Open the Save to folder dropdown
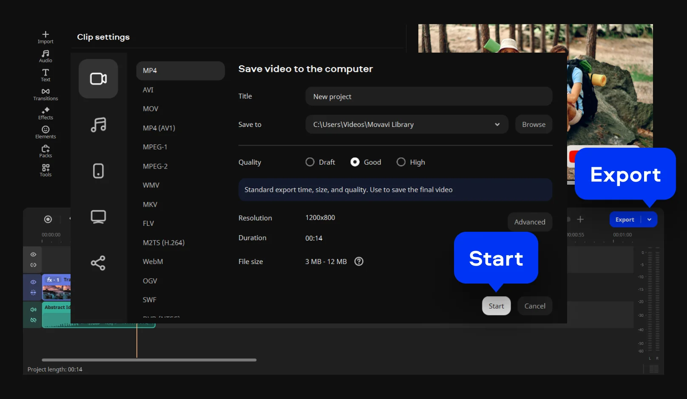Screen dimensions: 687x399 coord(407,124)
